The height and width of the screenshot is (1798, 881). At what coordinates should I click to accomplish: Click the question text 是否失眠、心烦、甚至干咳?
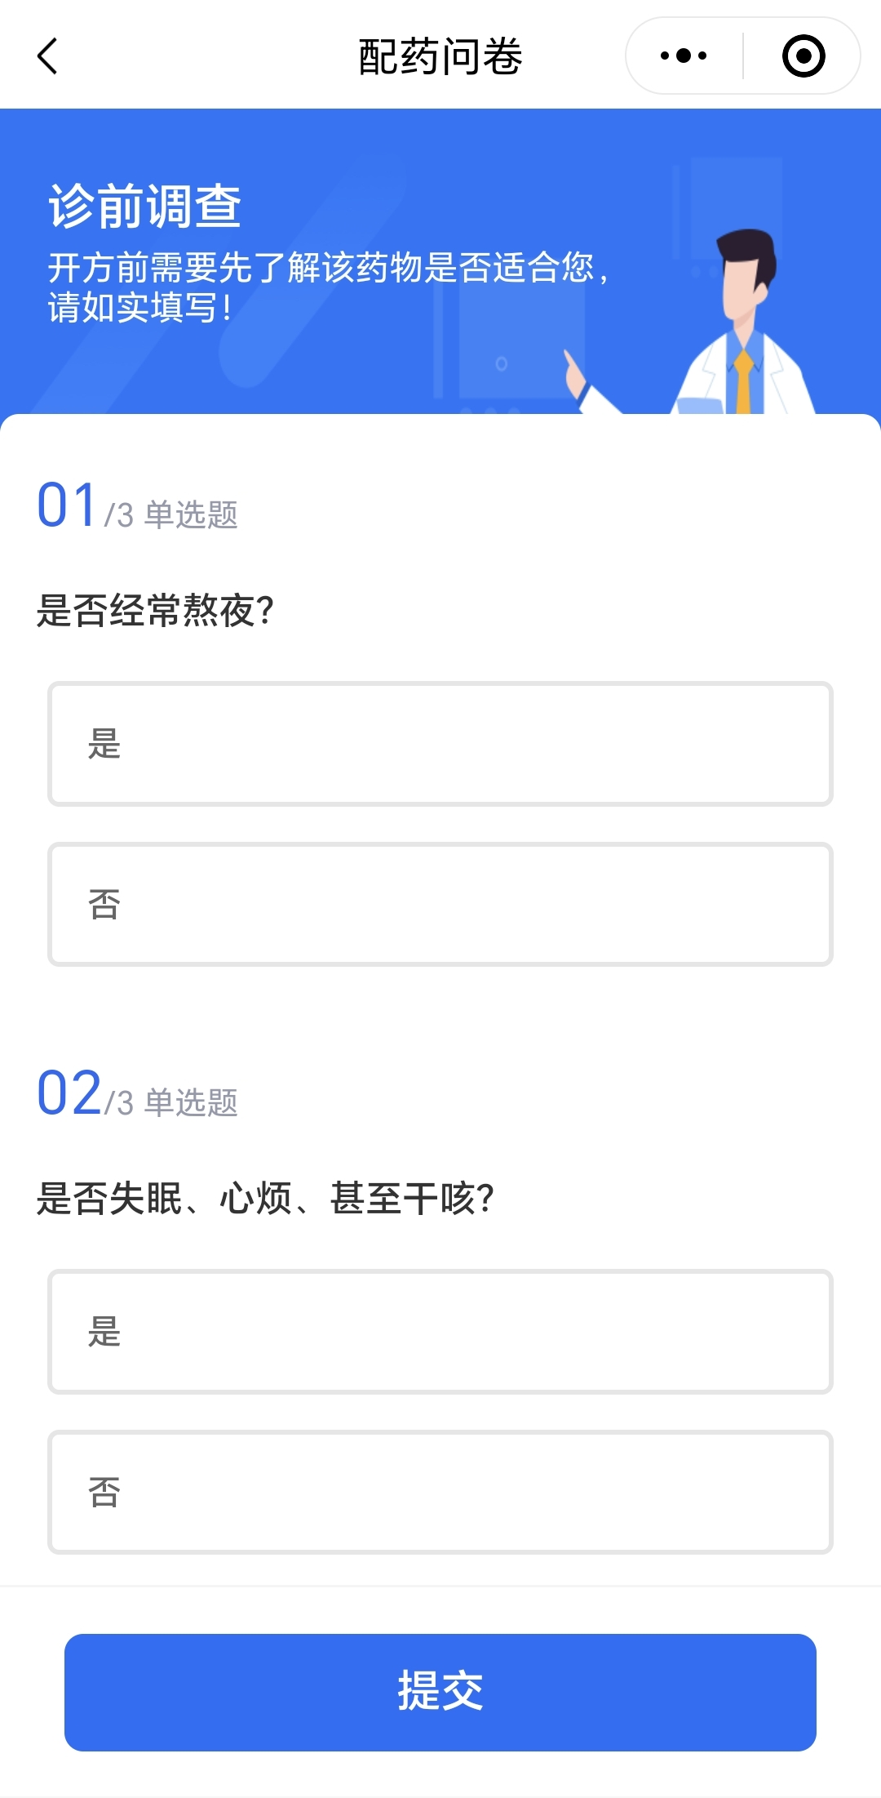[265, 1199]
